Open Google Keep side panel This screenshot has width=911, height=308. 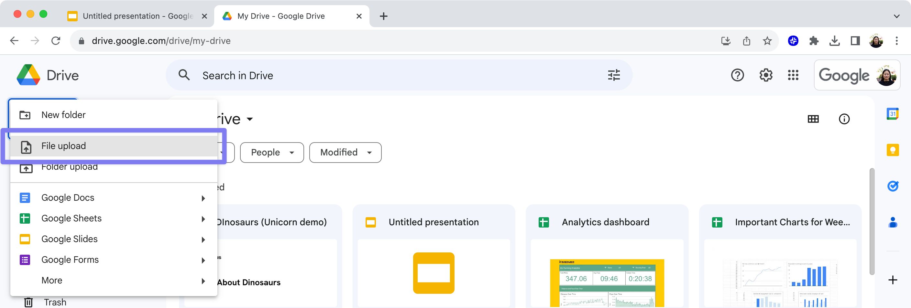pos(892,150)
